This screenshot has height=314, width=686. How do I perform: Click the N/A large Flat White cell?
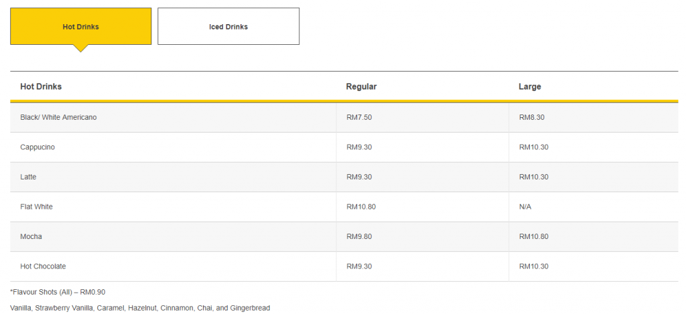click(525, 207)
